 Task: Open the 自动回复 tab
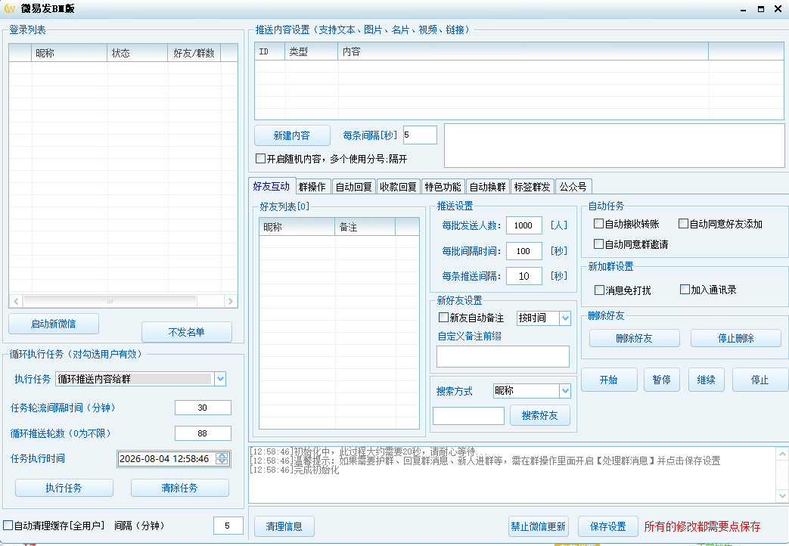354,187
